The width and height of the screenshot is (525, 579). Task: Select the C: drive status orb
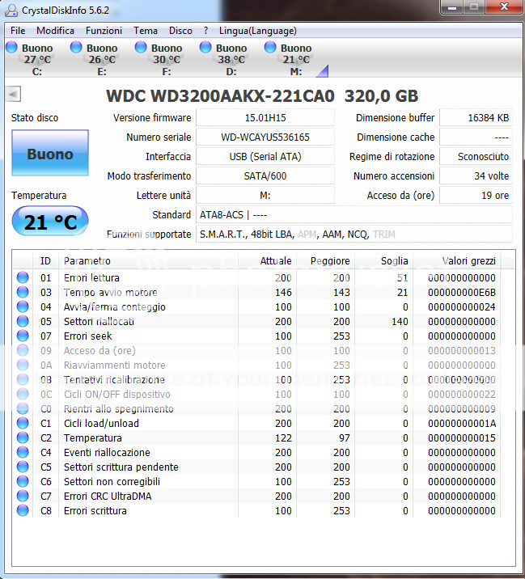tap(12, 48)
